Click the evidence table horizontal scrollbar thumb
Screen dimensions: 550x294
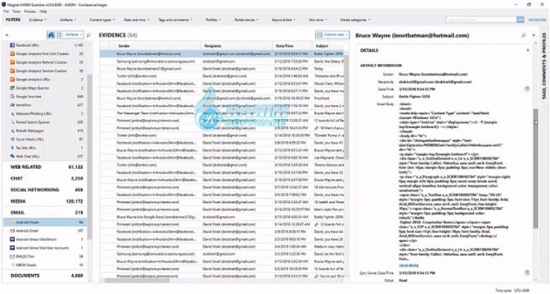(x=137, y=280)
